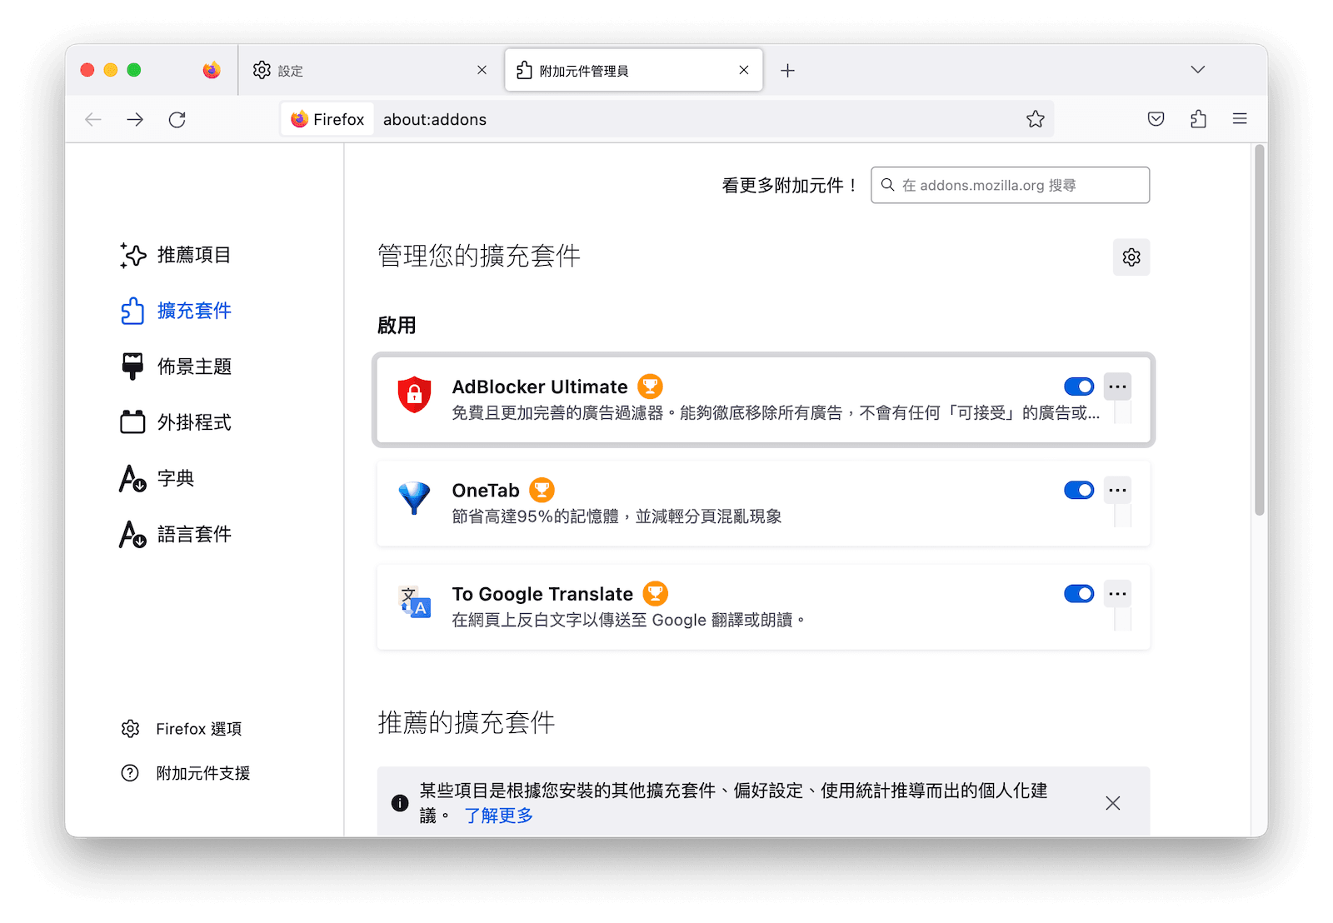Viewport: 1333px width, 923px height.
Task: Open 外掛程式 in the sidebar
Action: point(175,422)
